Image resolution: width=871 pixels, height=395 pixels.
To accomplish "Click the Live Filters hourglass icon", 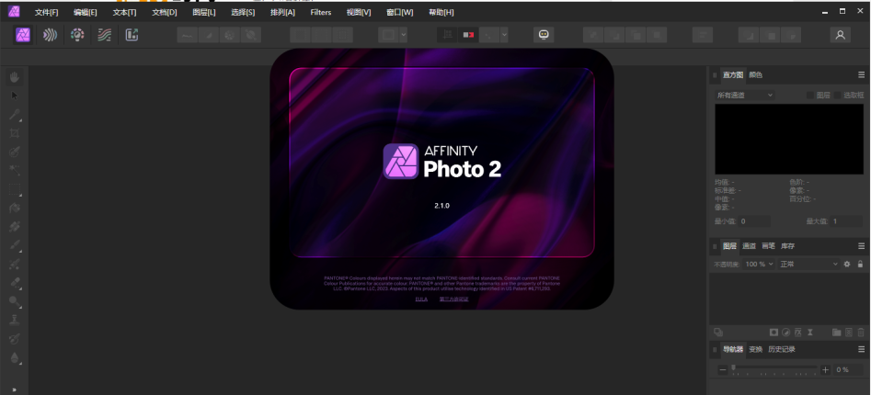I will pos(810,333).
